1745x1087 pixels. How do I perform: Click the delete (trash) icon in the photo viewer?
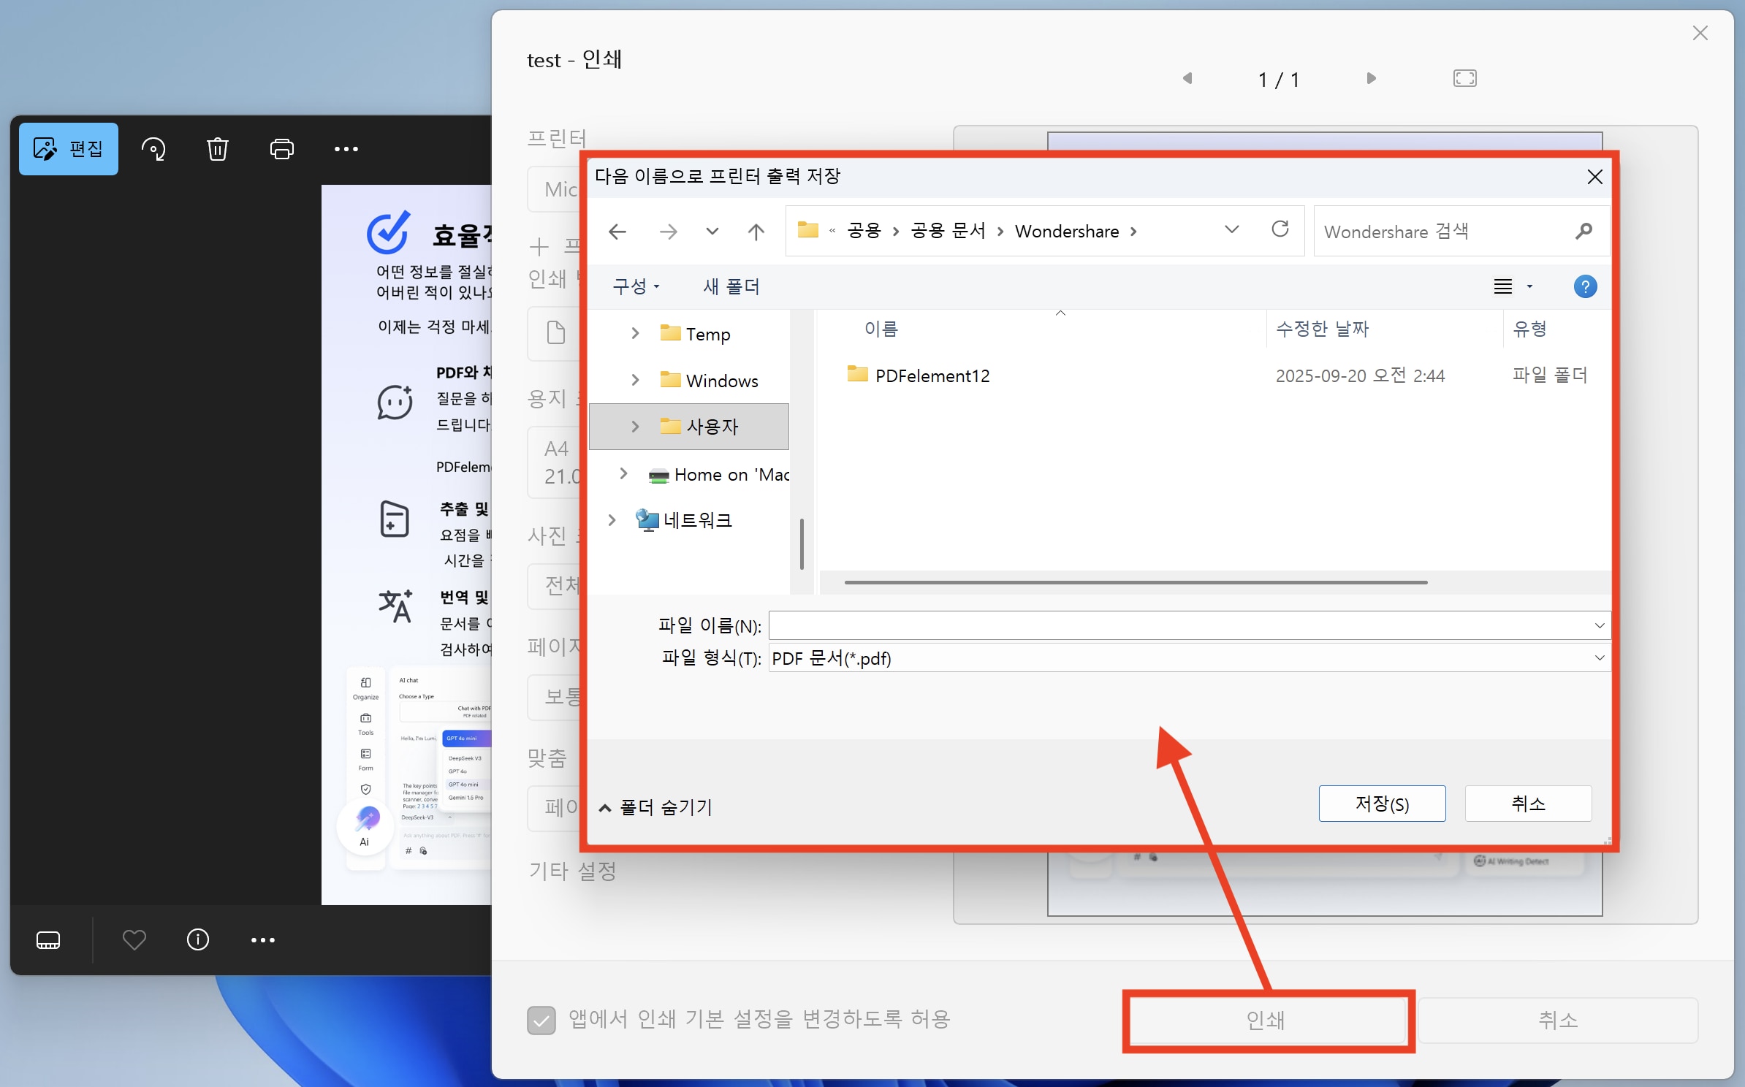(217, 148)
